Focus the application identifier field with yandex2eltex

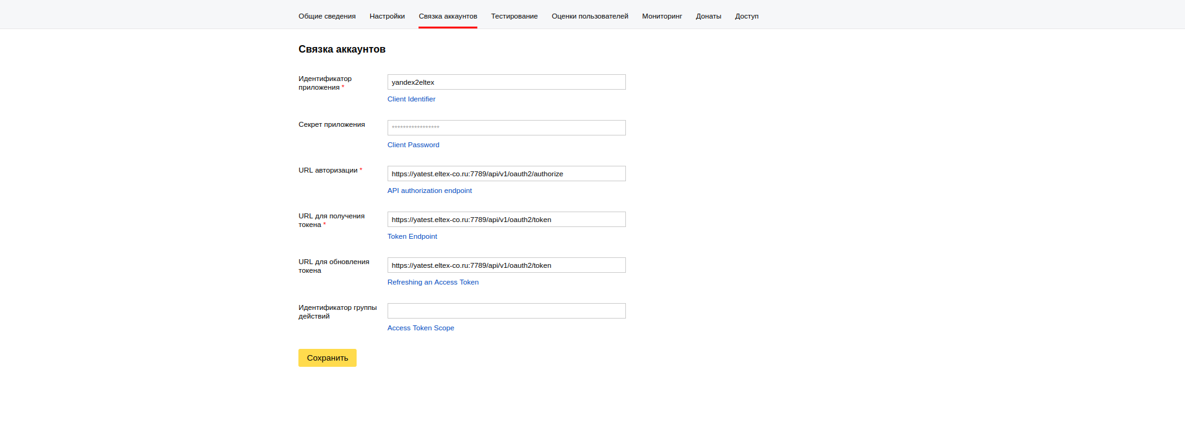(x=506, y=82)
